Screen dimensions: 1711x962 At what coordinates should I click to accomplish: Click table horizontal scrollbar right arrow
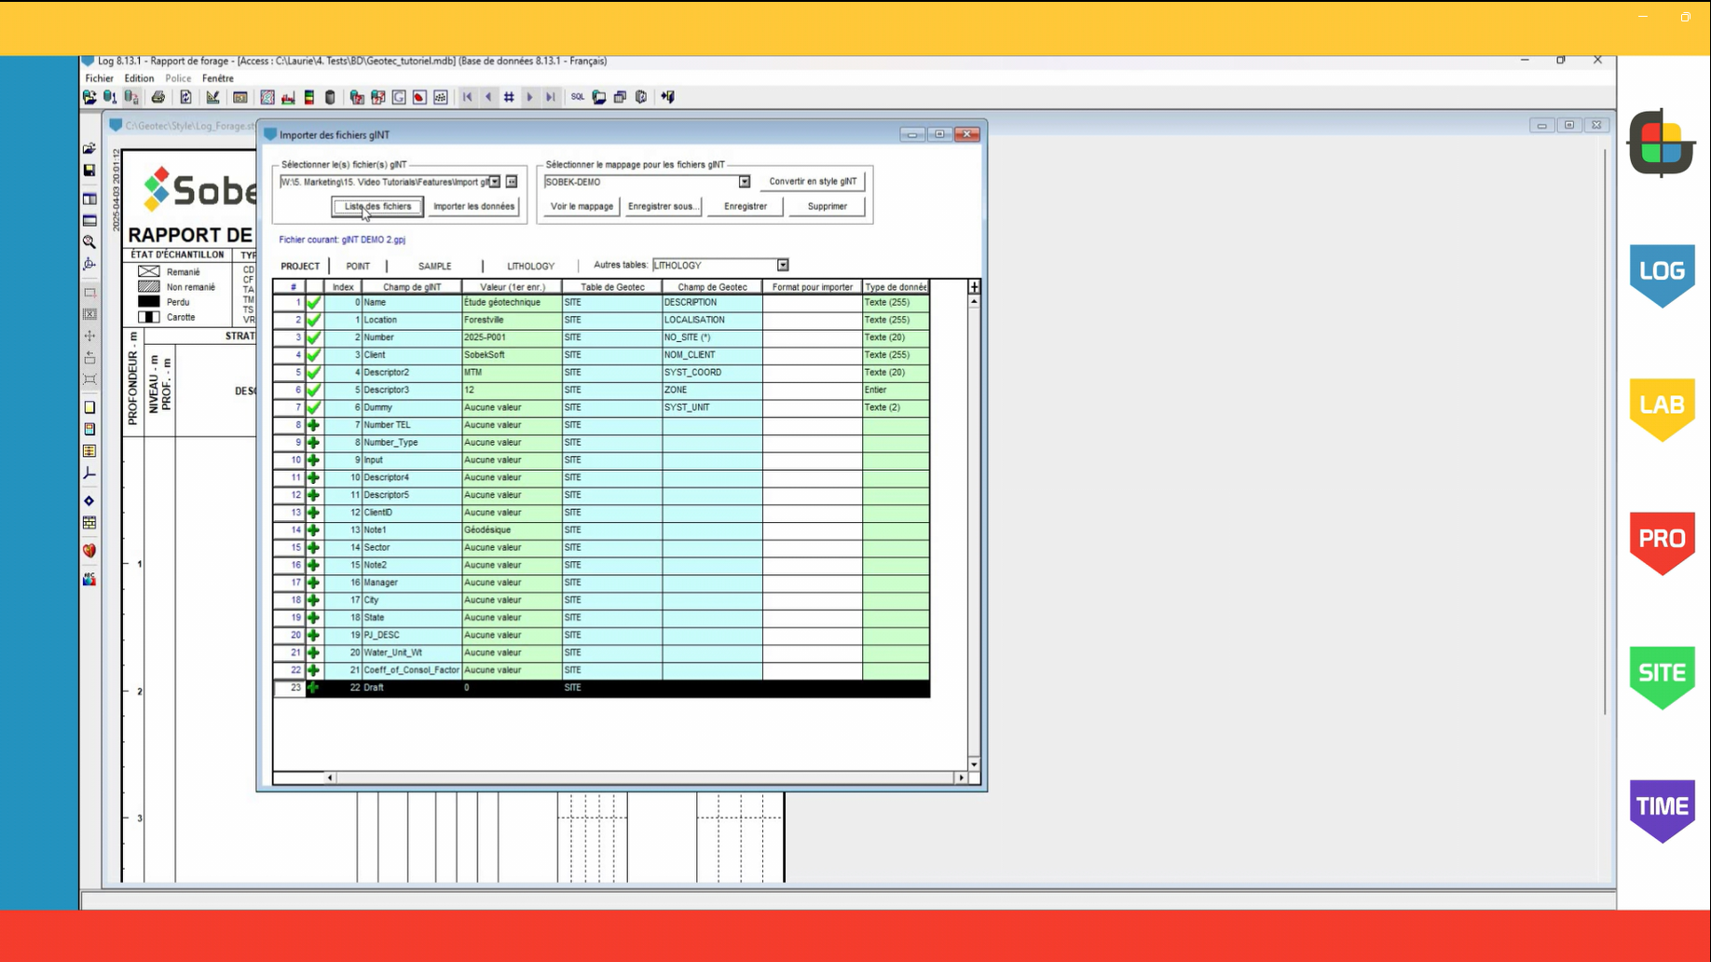click(961, 777)
